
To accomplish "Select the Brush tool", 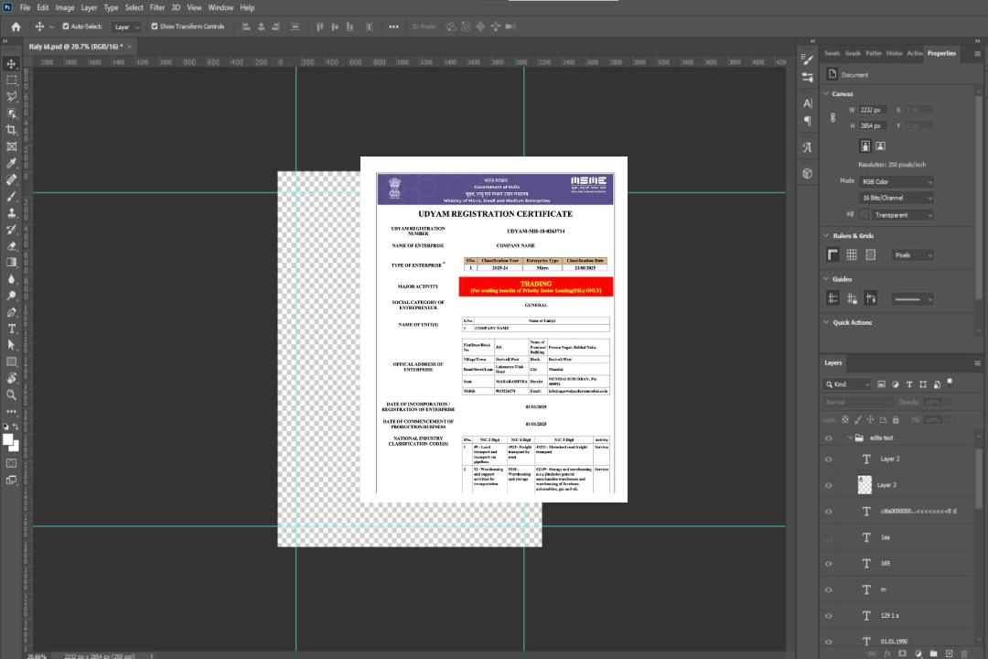I will (x=11, y=196).
